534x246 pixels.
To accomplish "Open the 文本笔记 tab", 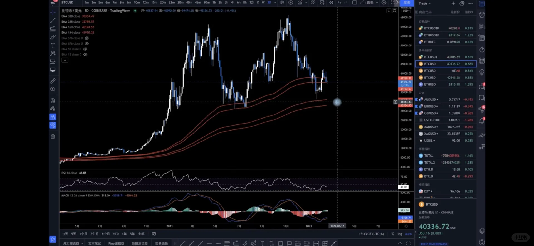I will coord(95,243).
